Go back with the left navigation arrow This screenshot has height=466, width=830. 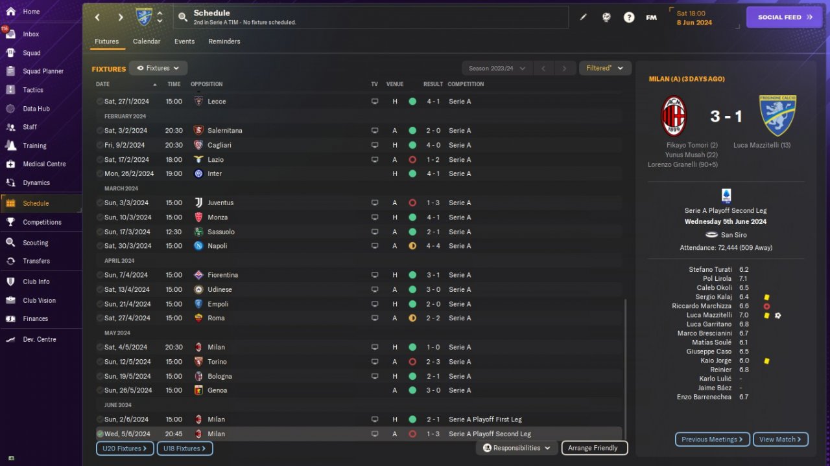coord(97,17)
